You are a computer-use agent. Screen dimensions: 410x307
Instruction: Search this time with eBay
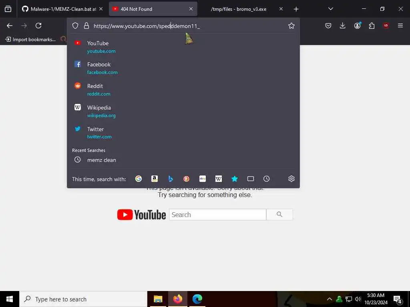203,179
